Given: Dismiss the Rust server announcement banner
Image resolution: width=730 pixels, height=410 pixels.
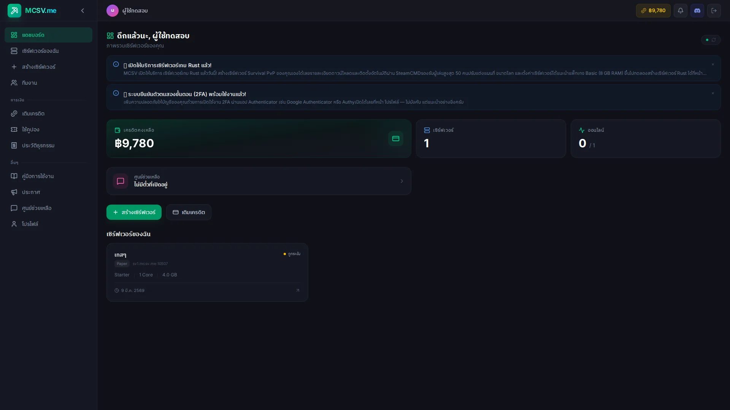Looking at the screenshot, I should click(713, 65).
